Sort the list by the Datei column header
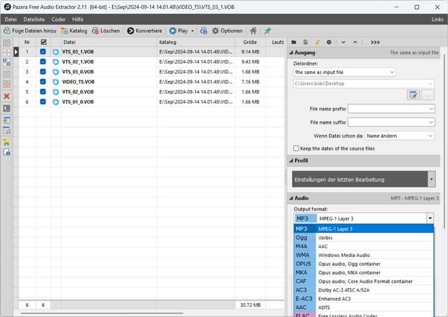Screen dimensions: 448x317 coord(109,42)
